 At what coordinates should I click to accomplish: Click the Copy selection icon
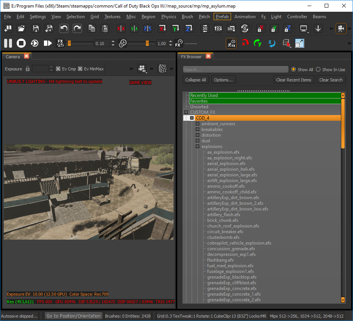tap(91, 28)
